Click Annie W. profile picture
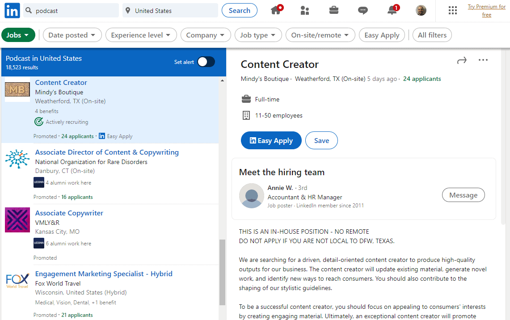 251,195
